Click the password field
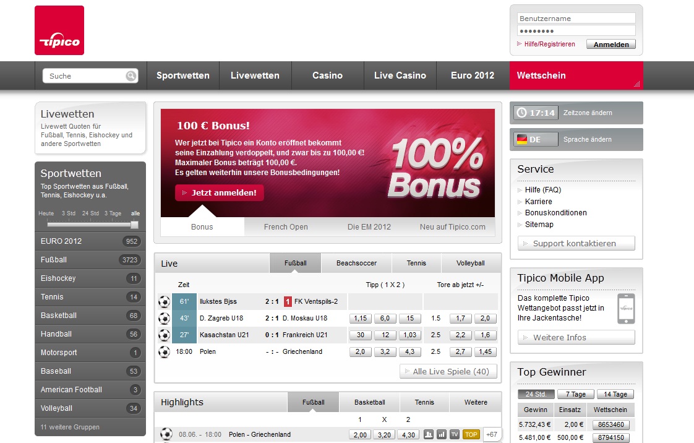 [576, 30]
